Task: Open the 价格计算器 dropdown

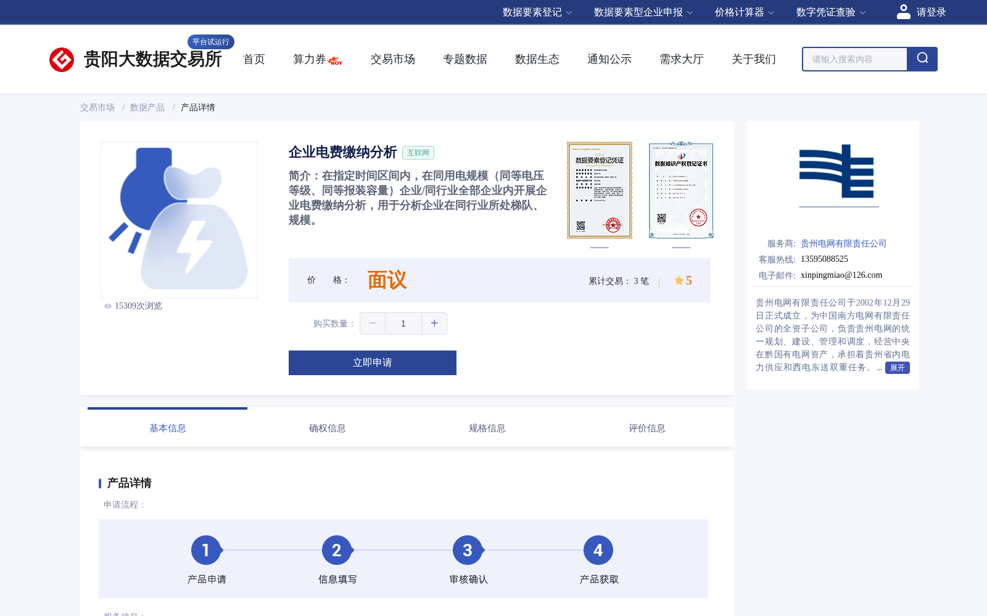Action: [745, 12]
